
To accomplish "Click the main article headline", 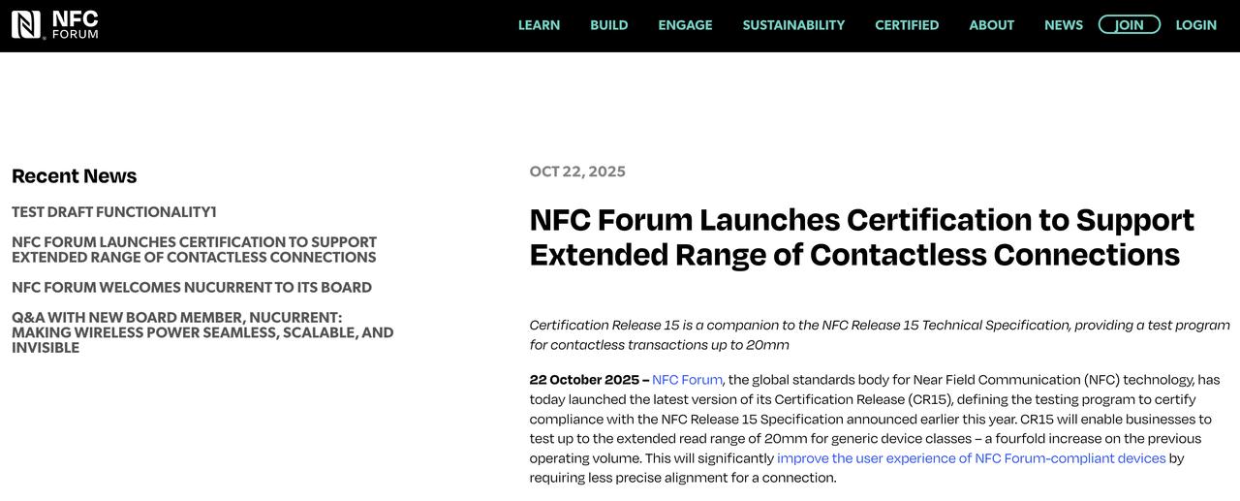I will [x=861, y=236].
